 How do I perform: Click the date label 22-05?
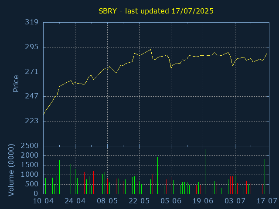pos(139,201)
